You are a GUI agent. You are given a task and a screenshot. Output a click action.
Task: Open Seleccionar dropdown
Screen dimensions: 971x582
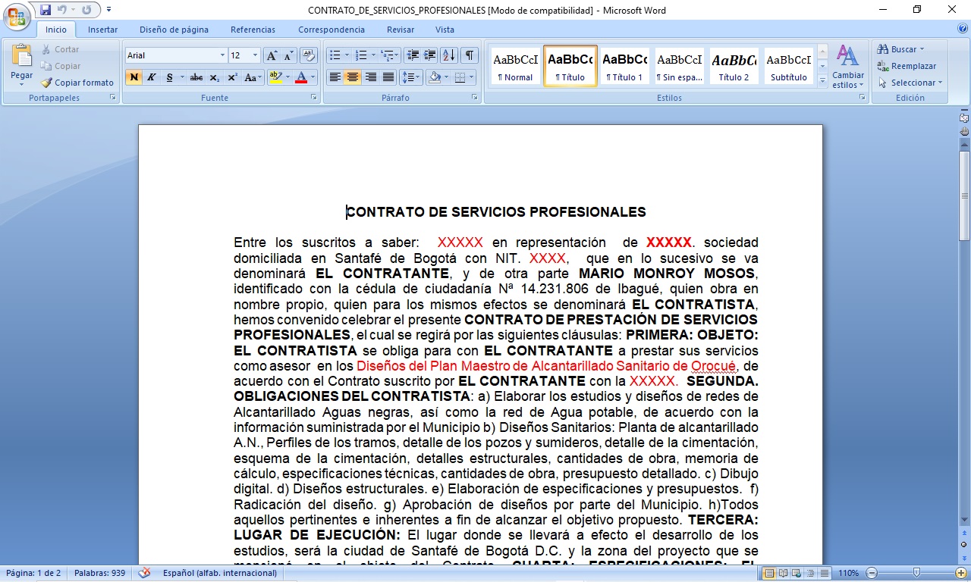pos(910,83)
